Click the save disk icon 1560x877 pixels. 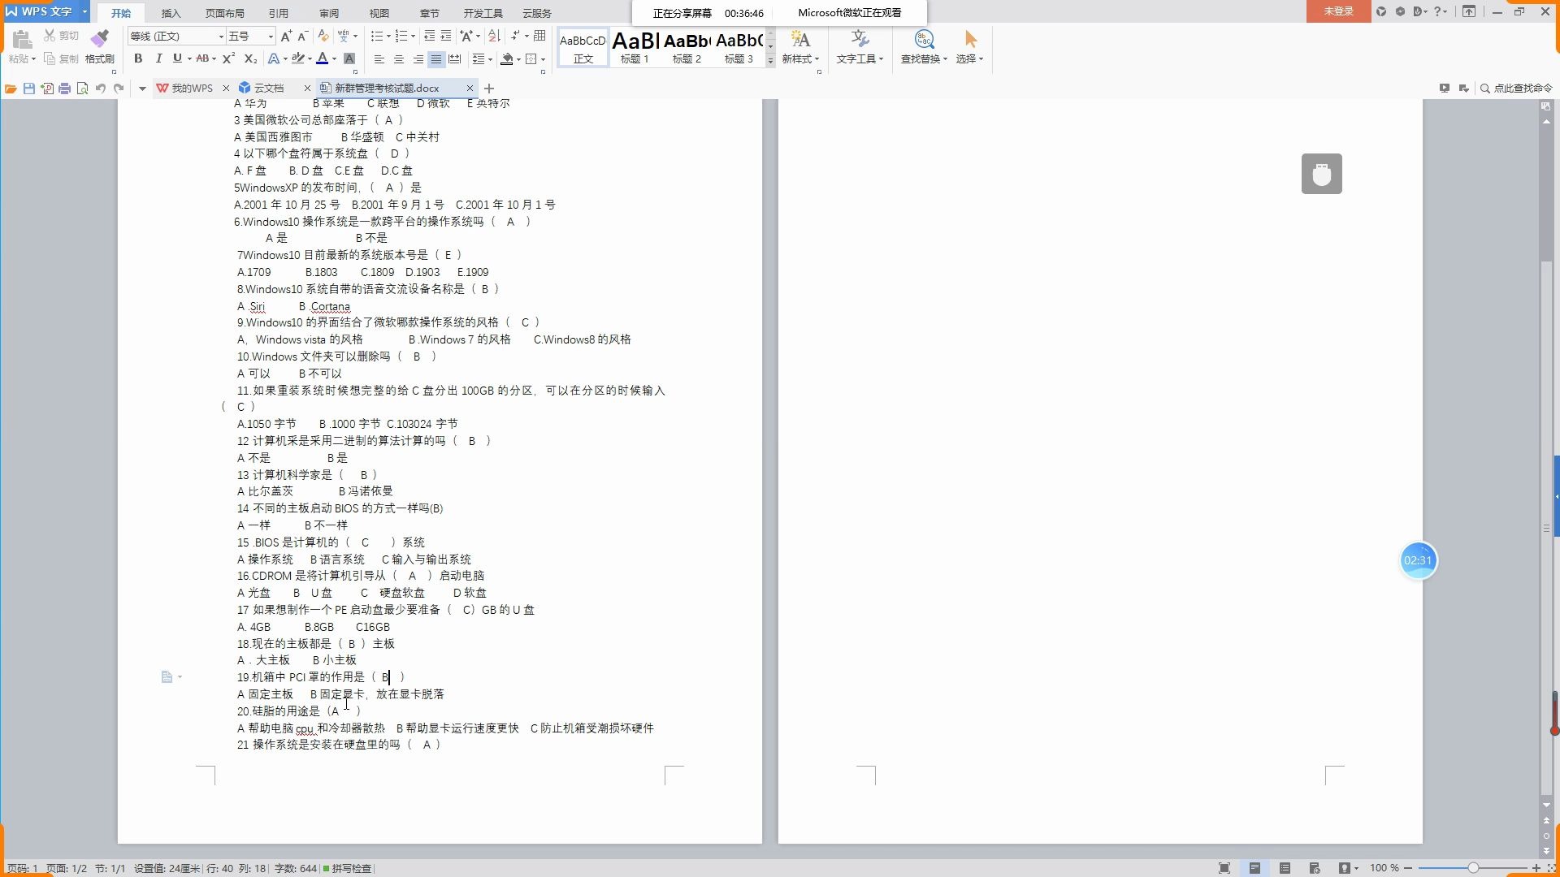[29, 89]
